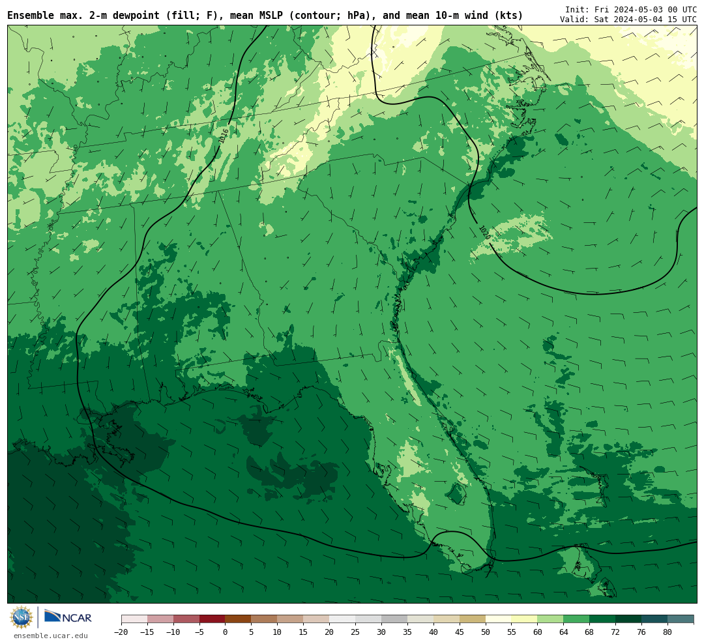Click the color swatch between 55 and 60
Screen dimensions: 704x644
(x=524, y=619)
